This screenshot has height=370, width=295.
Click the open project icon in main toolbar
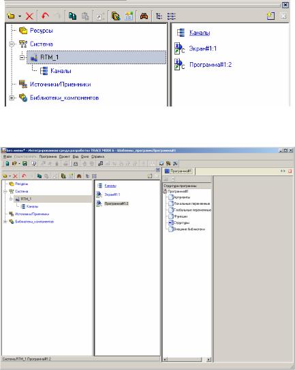(x=14, y=164)
